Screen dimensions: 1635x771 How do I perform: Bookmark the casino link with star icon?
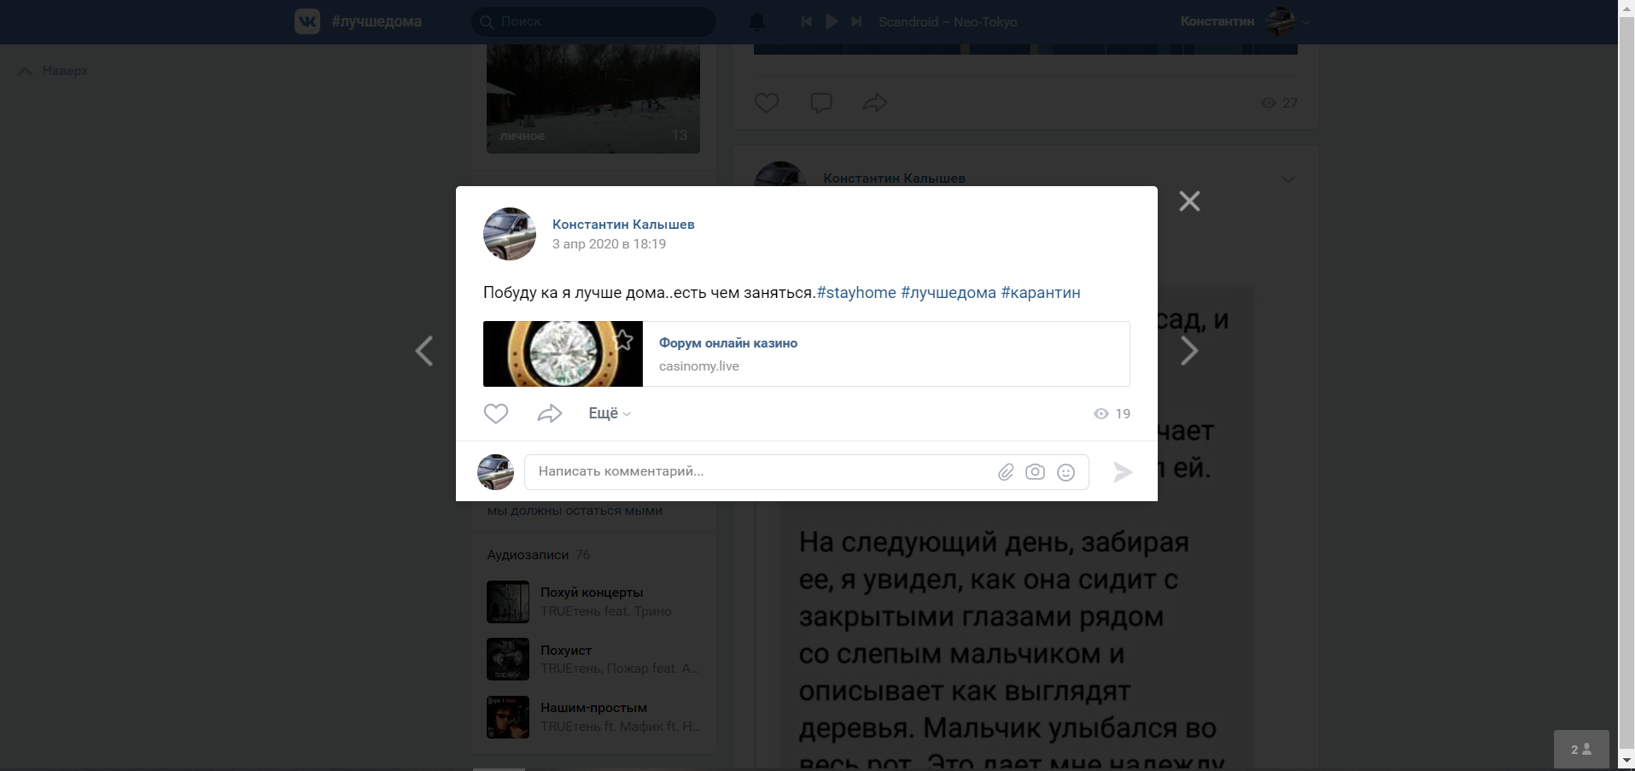[x=624, y=340]
